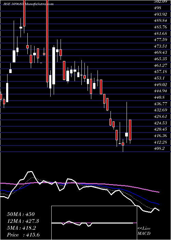Click the 428.61 price level label

click(x=160, y=116)
